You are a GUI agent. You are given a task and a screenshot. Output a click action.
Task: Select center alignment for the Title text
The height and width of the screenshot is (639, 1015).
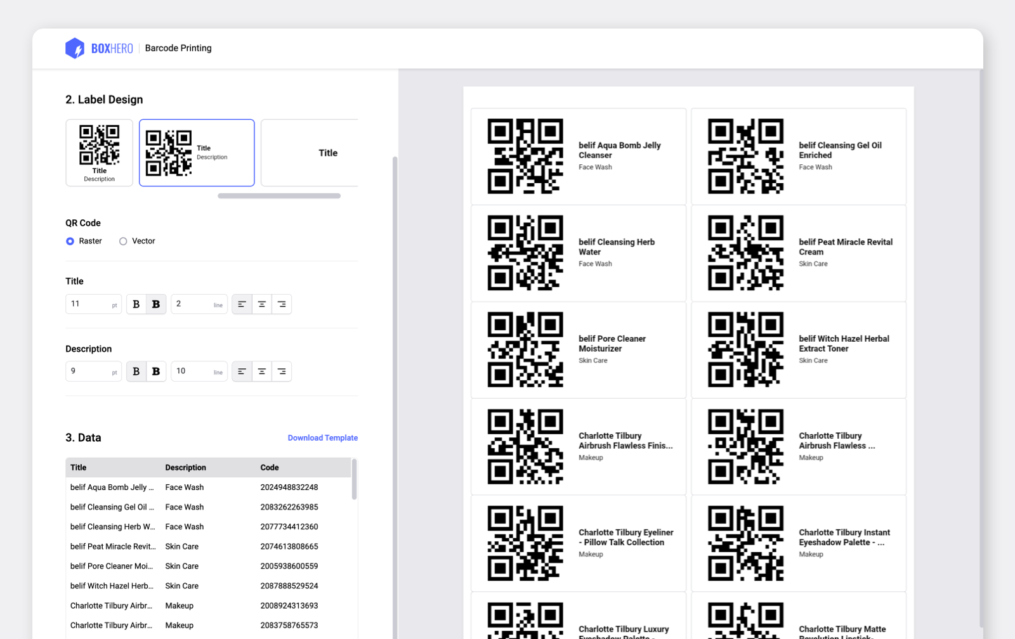(x=261, y=304)
